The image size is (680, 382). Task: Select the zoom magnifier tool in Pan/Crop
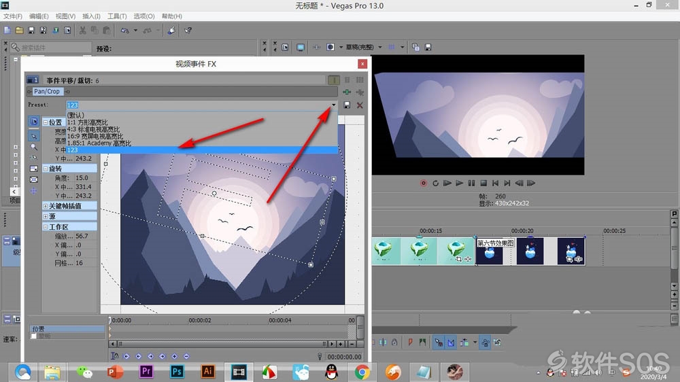pos(34,147)
